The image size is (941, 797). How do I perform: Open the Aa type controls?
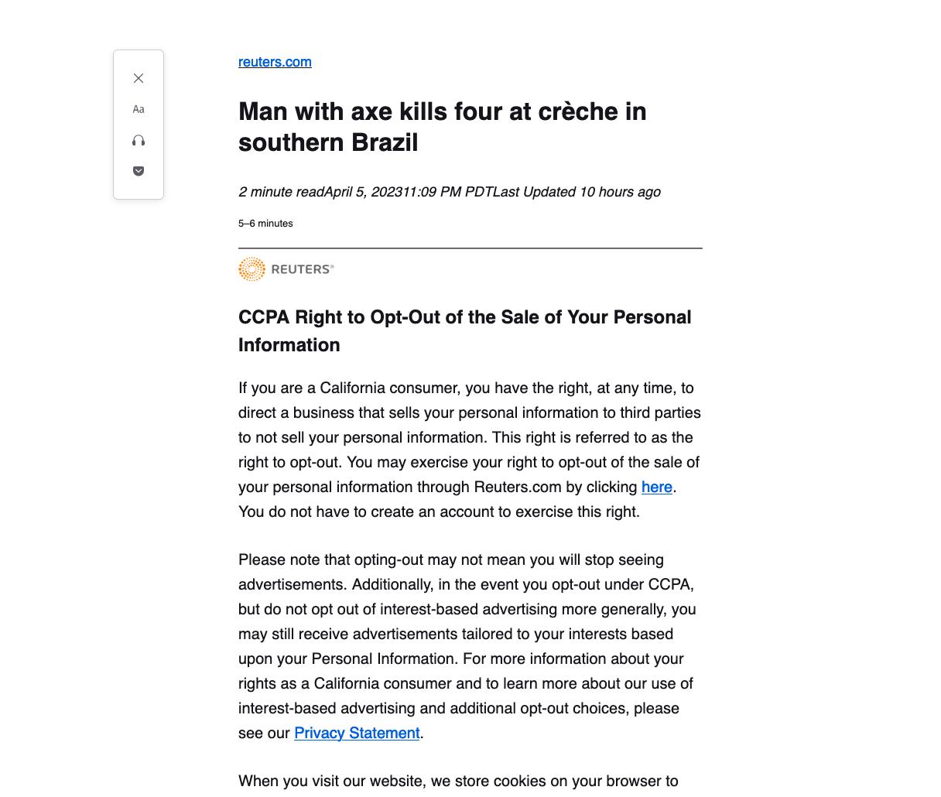coord(139,109)
